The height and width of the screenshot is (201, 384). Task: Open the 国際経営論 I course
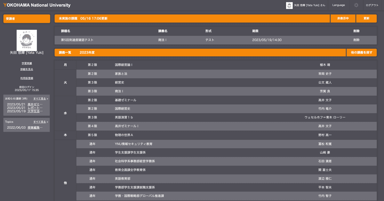[124, 65]
